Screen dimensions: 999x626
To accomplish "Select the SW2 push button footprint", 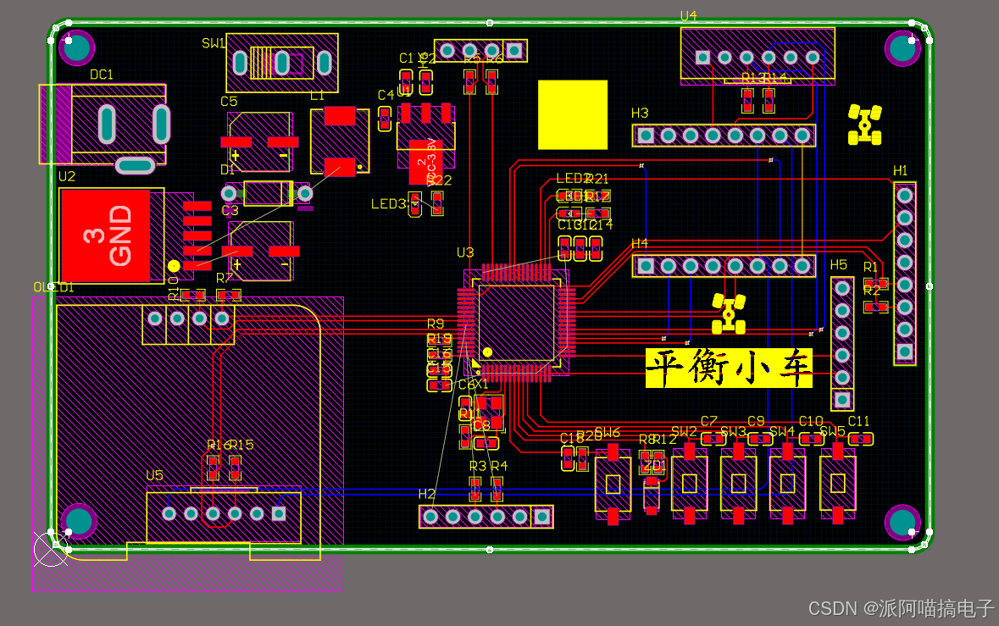I will point(690,484).
